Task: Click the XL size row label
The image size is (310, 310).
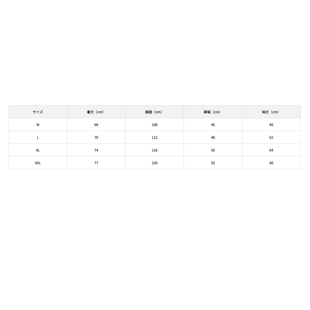Action: click(38, 150)
